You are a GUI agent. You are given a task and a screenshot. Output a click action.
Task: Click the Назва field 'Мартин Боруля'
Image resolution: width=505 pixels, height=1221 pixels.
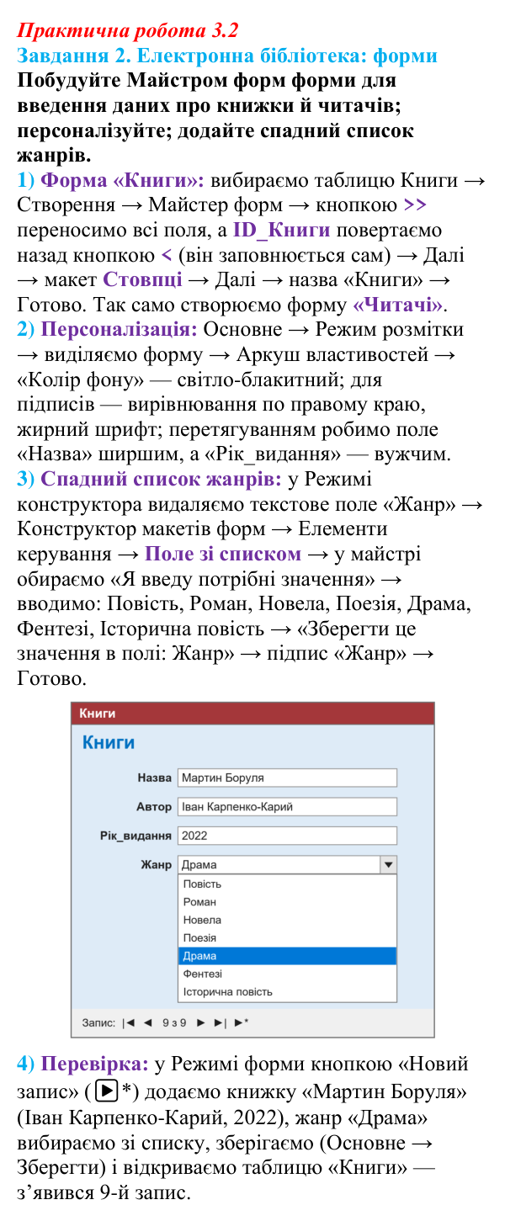287,778
